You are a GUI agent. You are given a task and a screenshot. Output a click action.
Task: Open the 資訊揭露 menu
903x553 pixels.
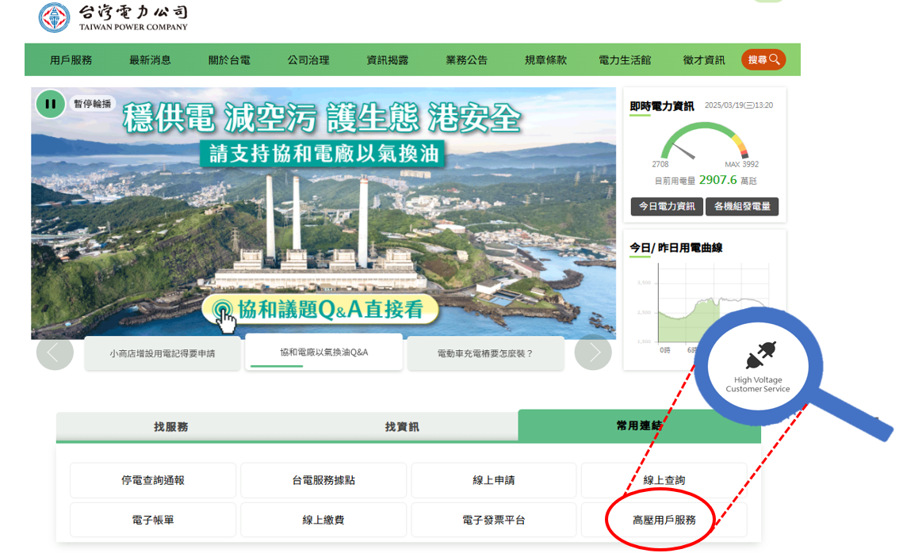pos(388,60)
